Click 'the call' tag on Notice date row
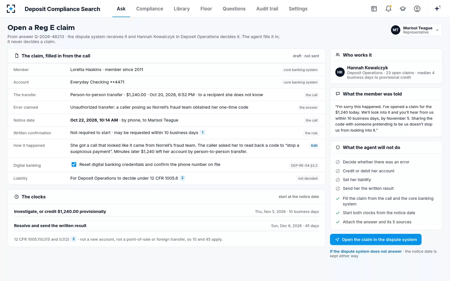The height and width of the screenshot is (281, 450). [x=312, y=120]
